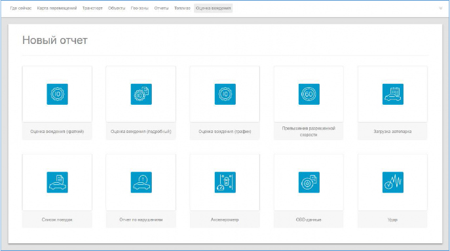
Task: Click the Отчет по нарушениям label
Action: click(141, 220)
